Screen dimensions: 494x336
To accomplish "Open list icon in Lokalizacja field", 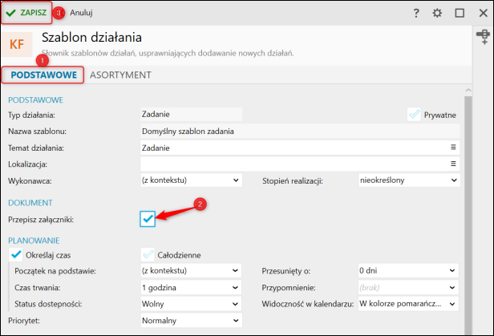I will [453, 164].
